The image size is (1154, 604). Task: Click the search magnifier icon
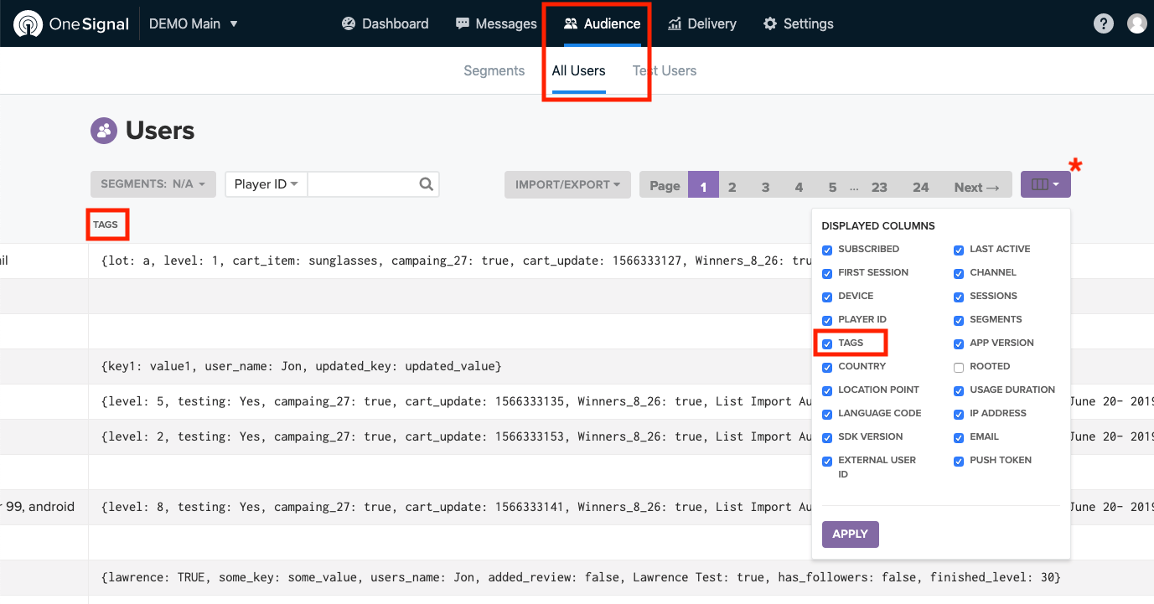(427, 184)
